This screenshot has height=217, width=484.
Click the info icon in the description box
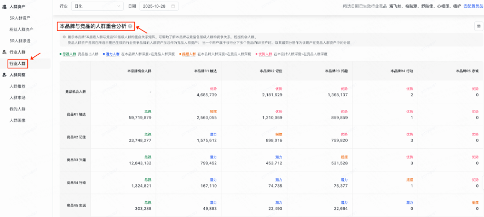[x=64, y=37]
